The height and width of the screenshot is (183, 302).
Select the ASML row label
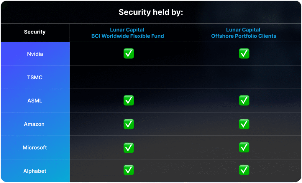[35, 101]
